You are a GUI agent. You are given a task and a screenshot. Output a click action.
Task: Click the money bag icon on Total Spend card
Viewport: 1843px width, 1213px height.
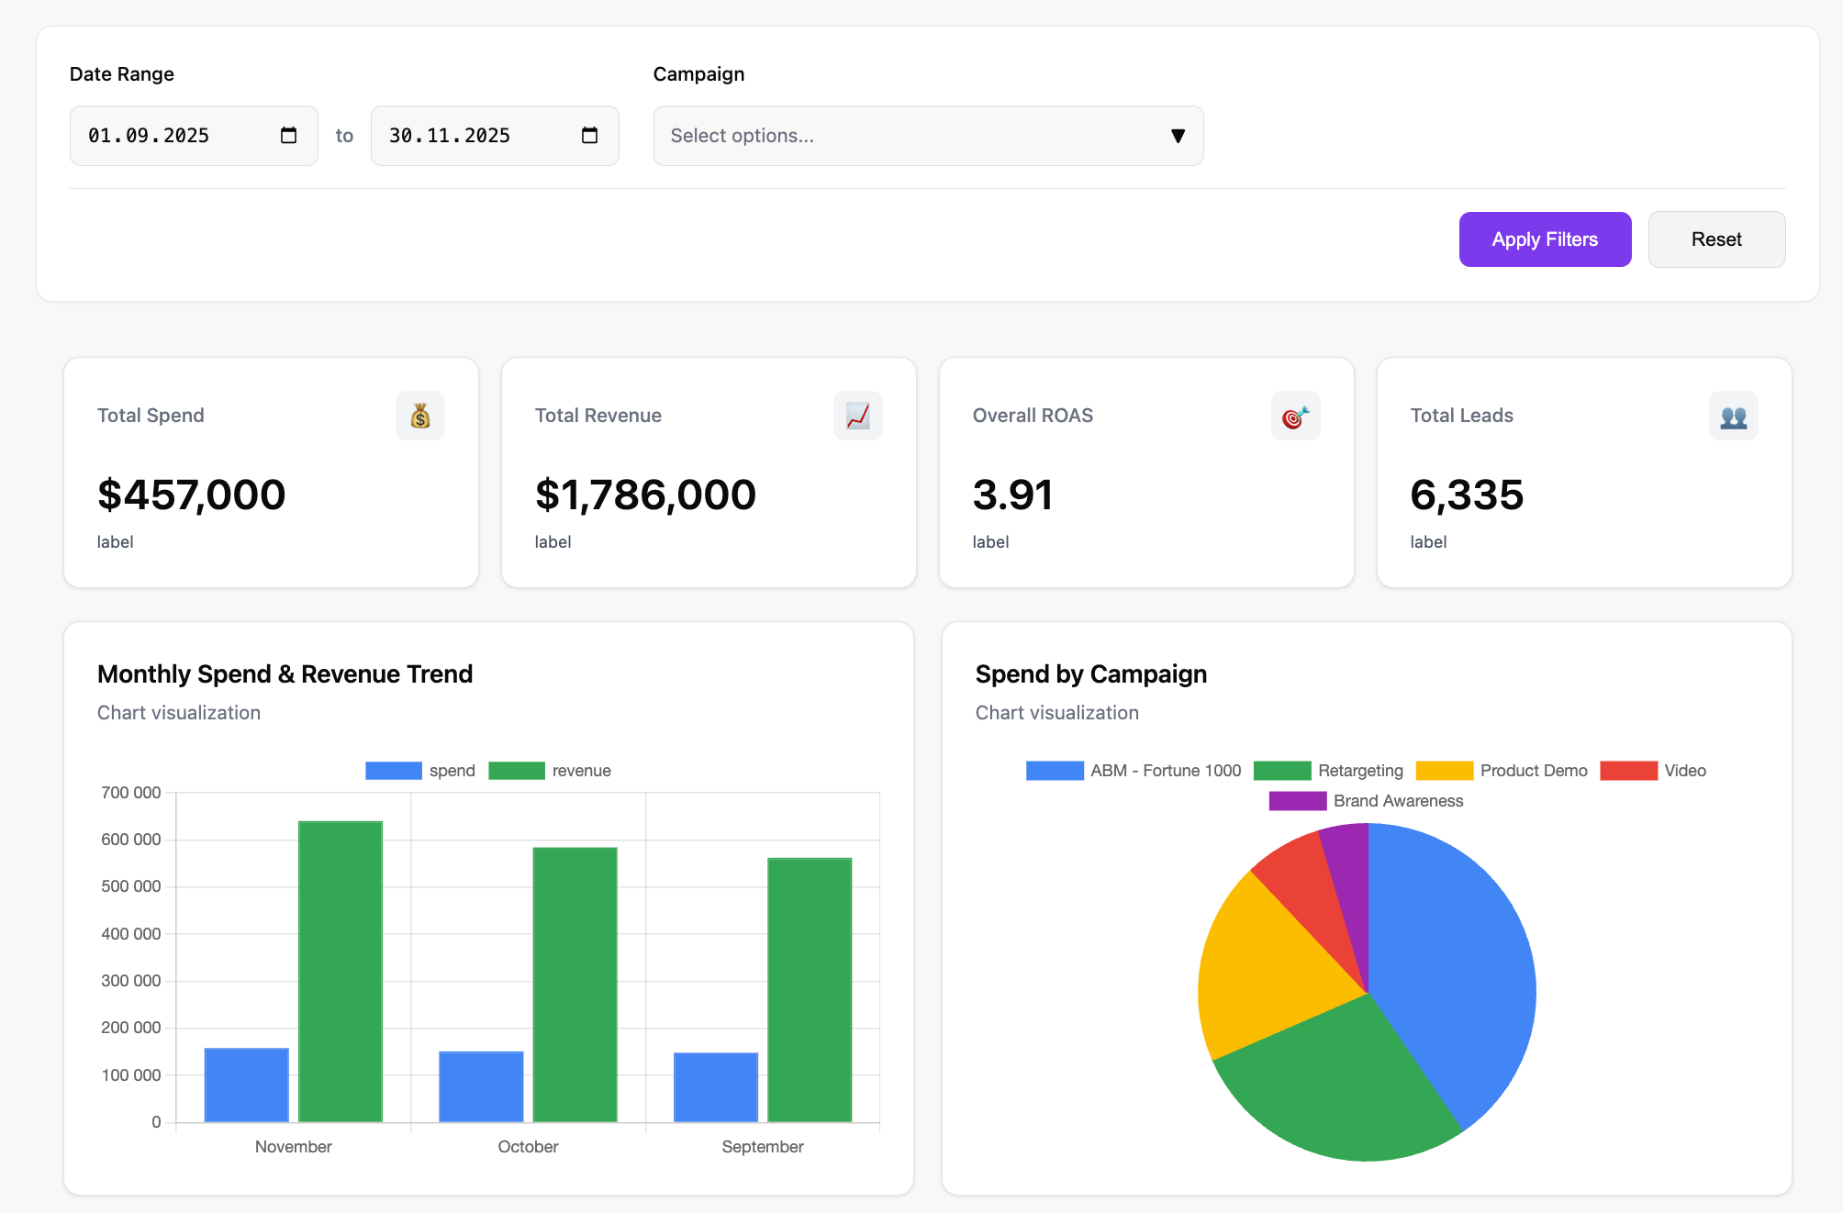420,415
